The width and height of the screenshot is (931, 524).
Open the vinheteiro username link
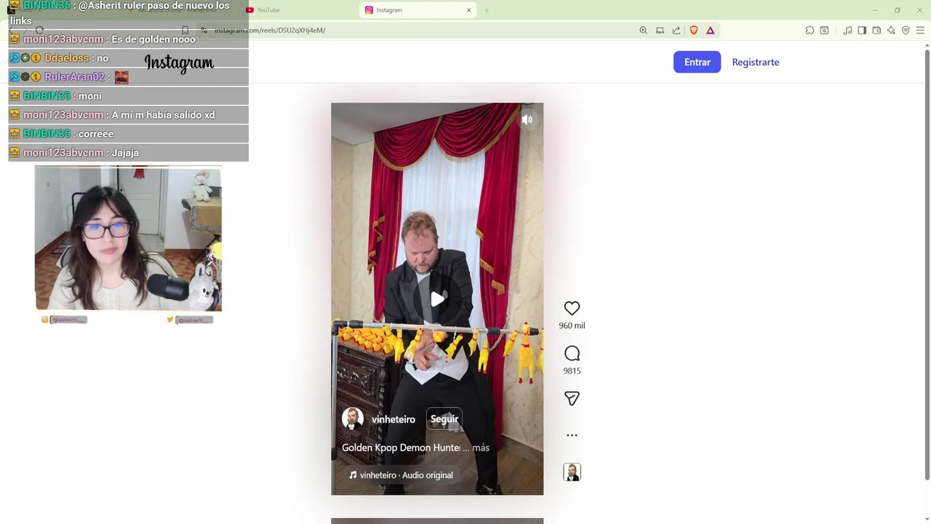tap(393, 419)
